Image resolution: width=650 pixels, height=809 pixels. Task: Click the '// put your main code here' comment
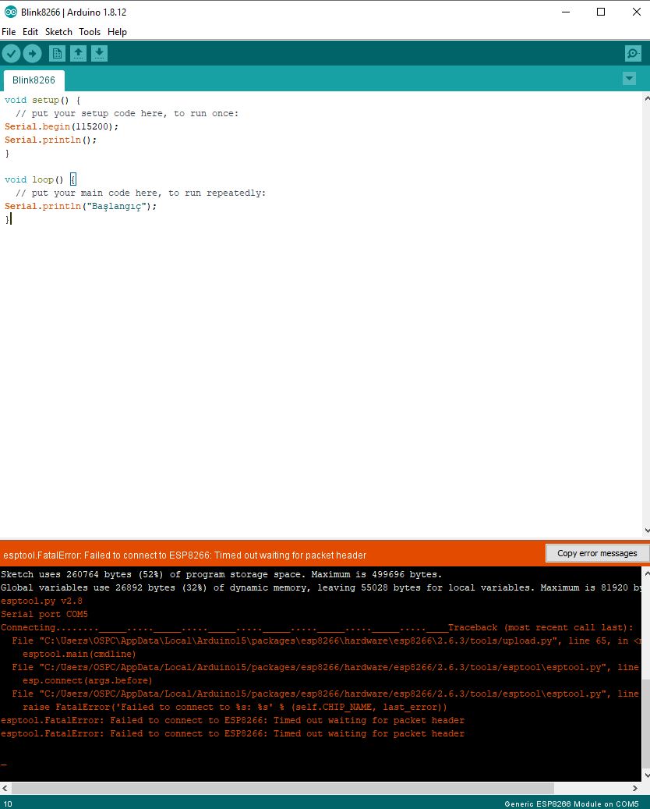(x=141, y=193)
